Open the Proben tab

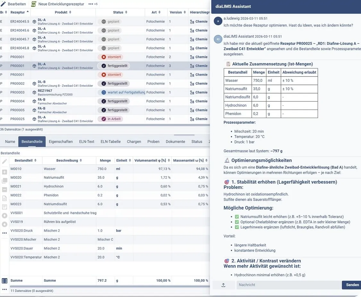(153, 141)
